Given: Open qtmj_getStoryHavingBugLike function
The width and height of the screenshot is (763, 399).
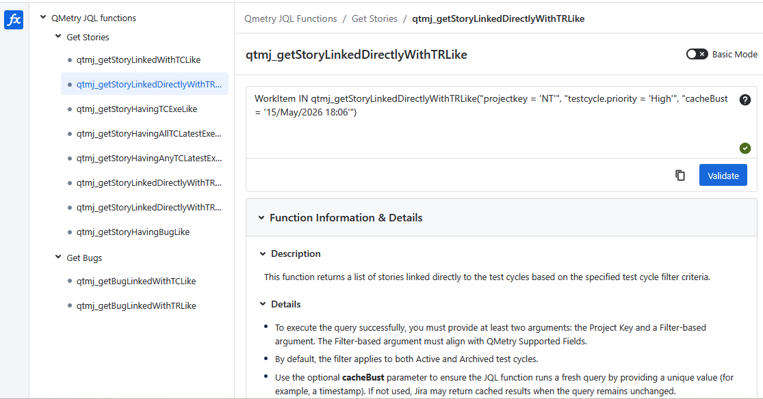Looking at the screenshot, I should pos(133,232).
